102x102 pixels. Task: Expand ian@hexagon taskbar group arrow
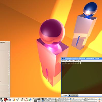(82, 99)
